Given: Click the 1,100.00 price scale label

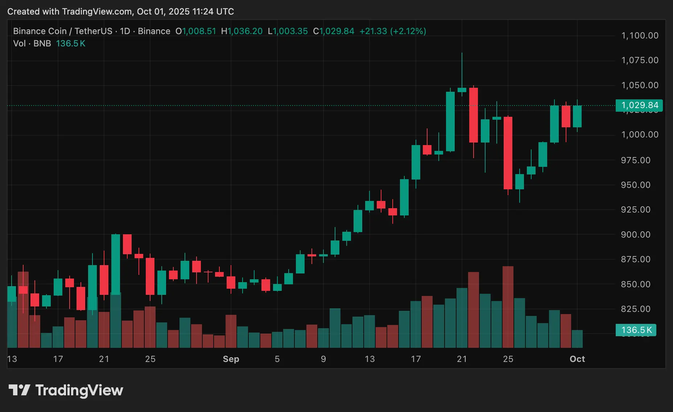Looking at the screenshot, I should (640, 36).
